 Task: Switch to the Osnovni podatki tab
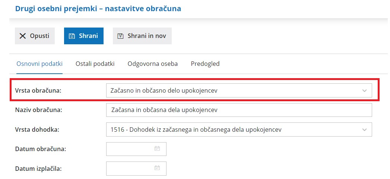click(x=39, y=64)
